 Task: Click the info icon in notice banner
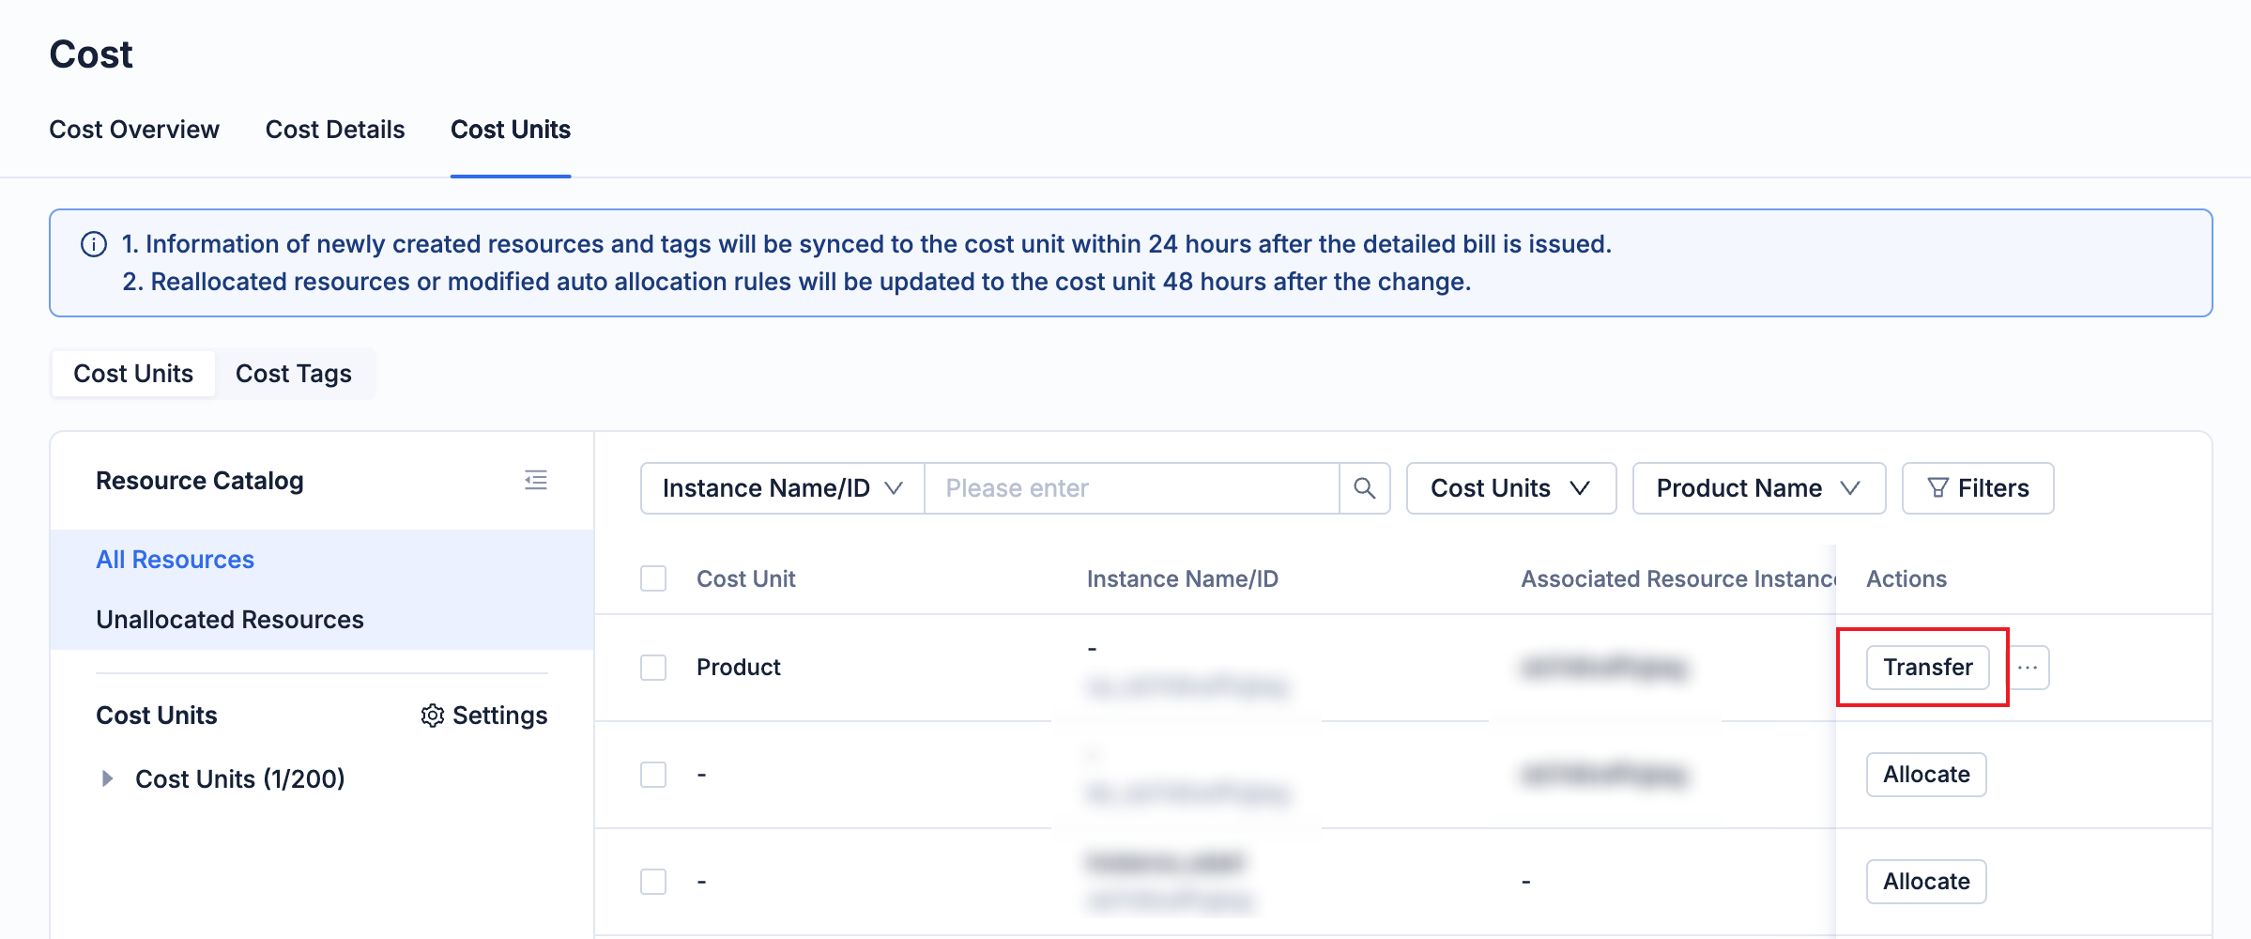[94, 245]
